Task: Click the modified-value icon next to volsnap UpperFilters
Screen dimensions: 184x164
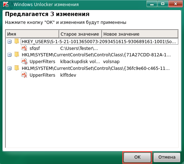Action: click(24, 61)
